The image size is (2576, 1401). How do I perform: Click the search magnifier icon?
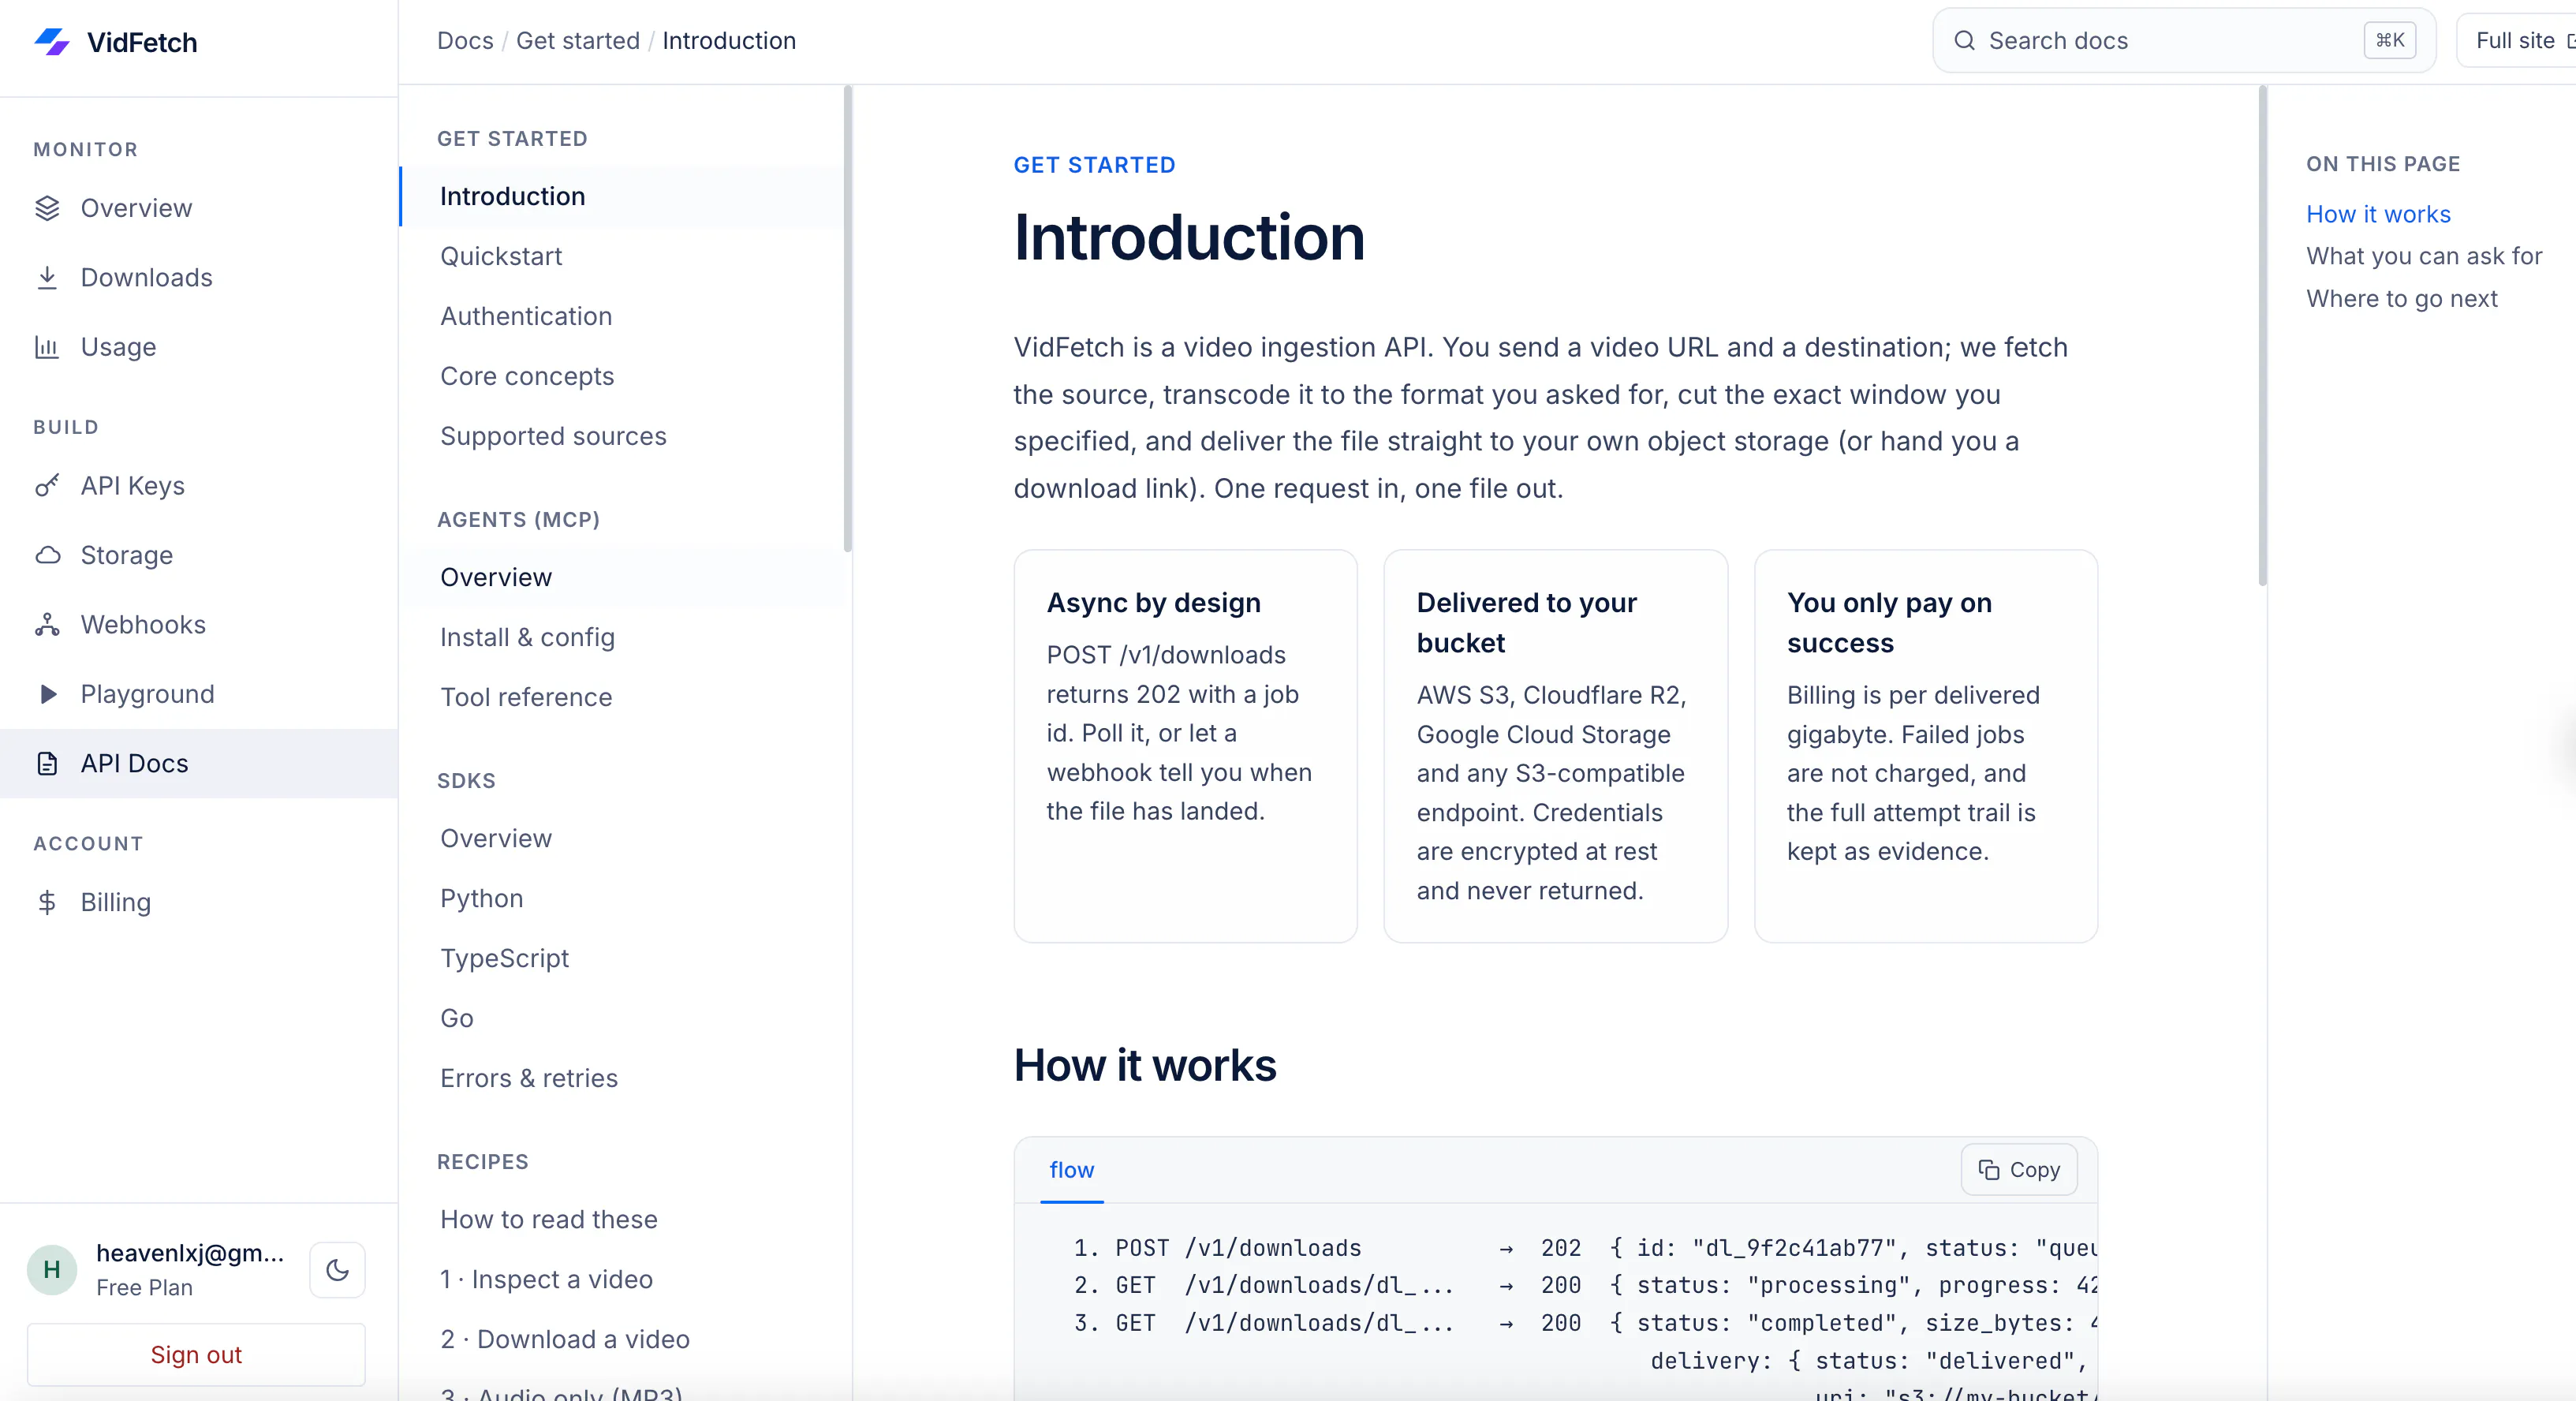1964,41
